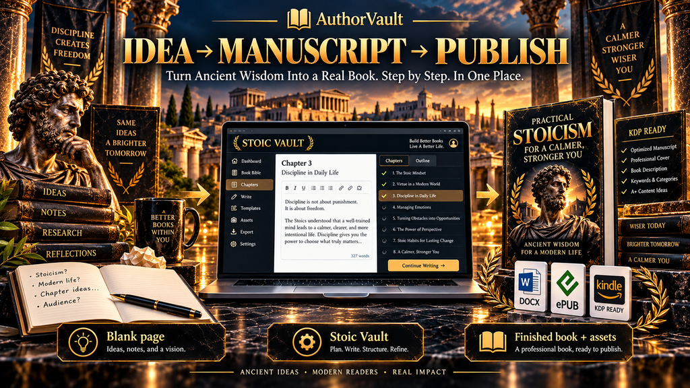Viewport: 690px width, 388px height.
Task: Click the STOIC VAULT logo in app header
Action: point(273,143)
